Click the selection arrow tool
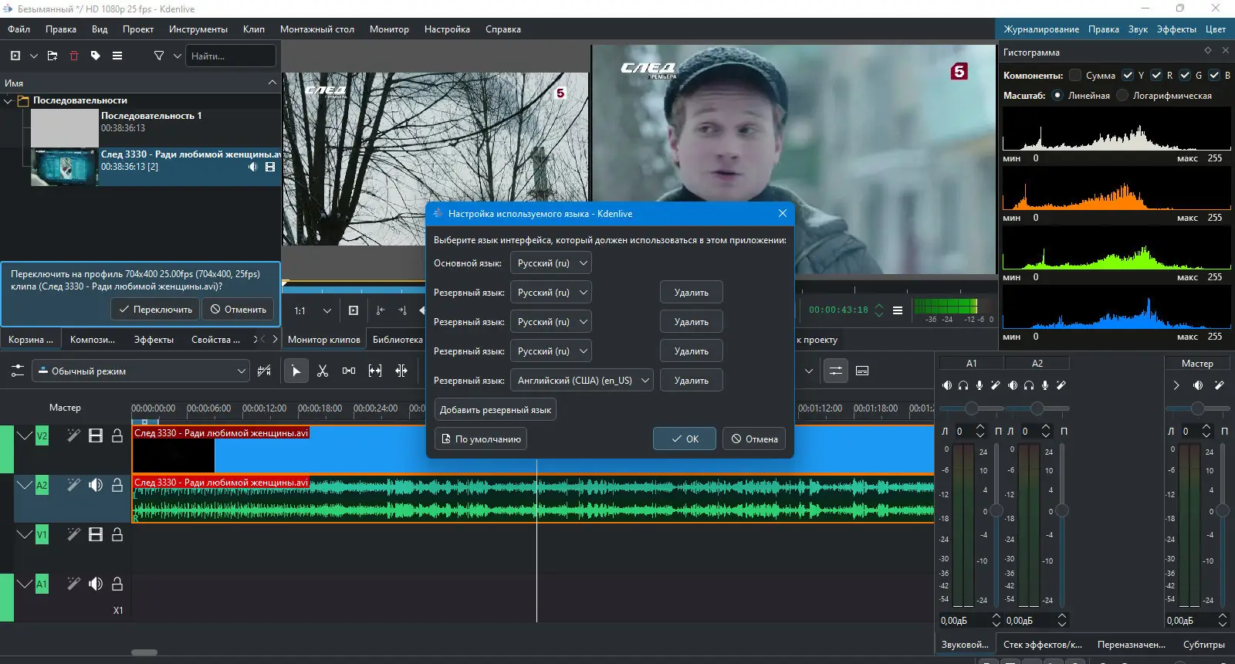 click(296, 371)
